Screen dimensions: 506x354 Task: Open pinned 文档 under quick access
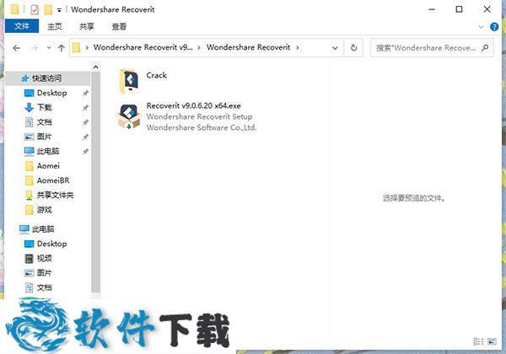point(44,122)
